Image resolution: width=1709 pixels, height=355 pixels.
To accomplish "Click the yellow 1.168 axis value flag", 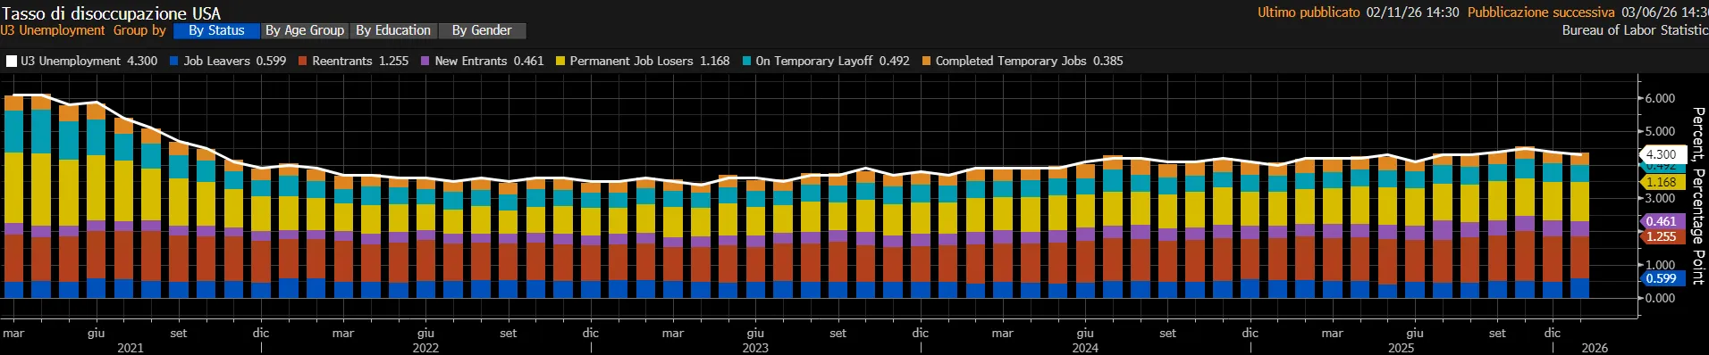I will pyautogui.click(x=1663, y=182).
